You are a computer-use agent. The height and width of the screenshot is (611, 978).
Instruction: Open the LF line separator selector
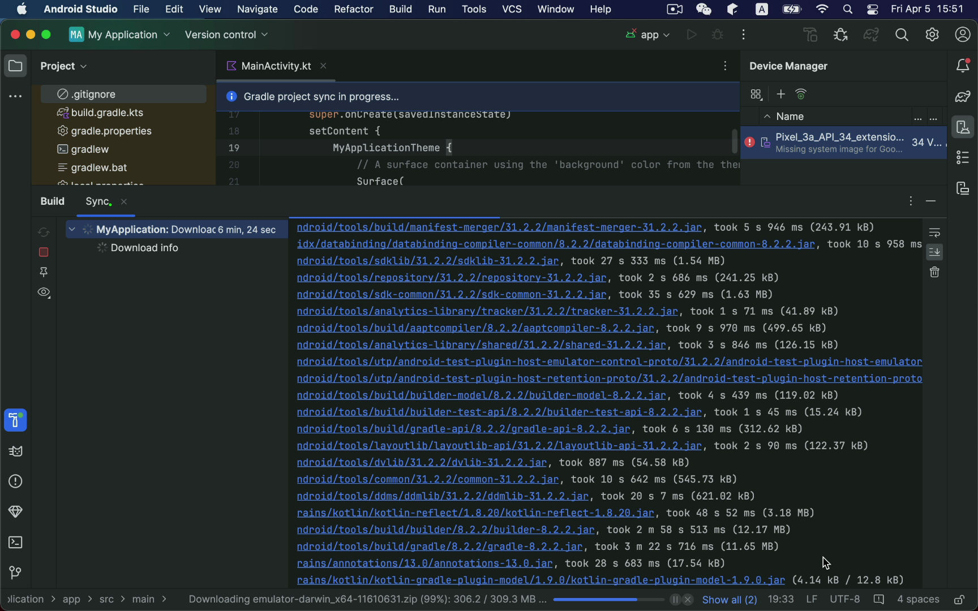coord(812,600)
